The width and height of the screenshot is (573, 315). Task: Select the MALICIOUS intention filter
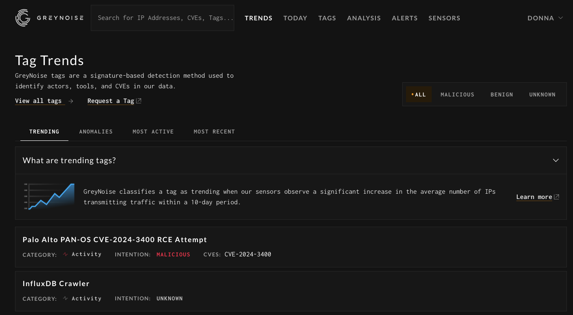pos(457,94)
